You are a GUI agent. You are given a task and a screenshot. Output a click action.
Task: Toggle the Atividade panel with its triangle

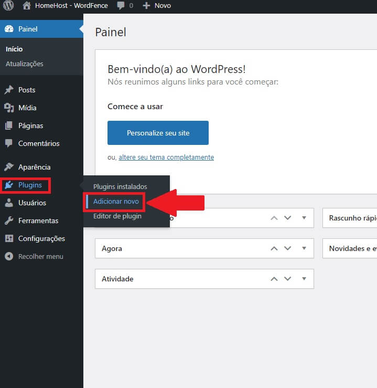[x=304, y=279]
